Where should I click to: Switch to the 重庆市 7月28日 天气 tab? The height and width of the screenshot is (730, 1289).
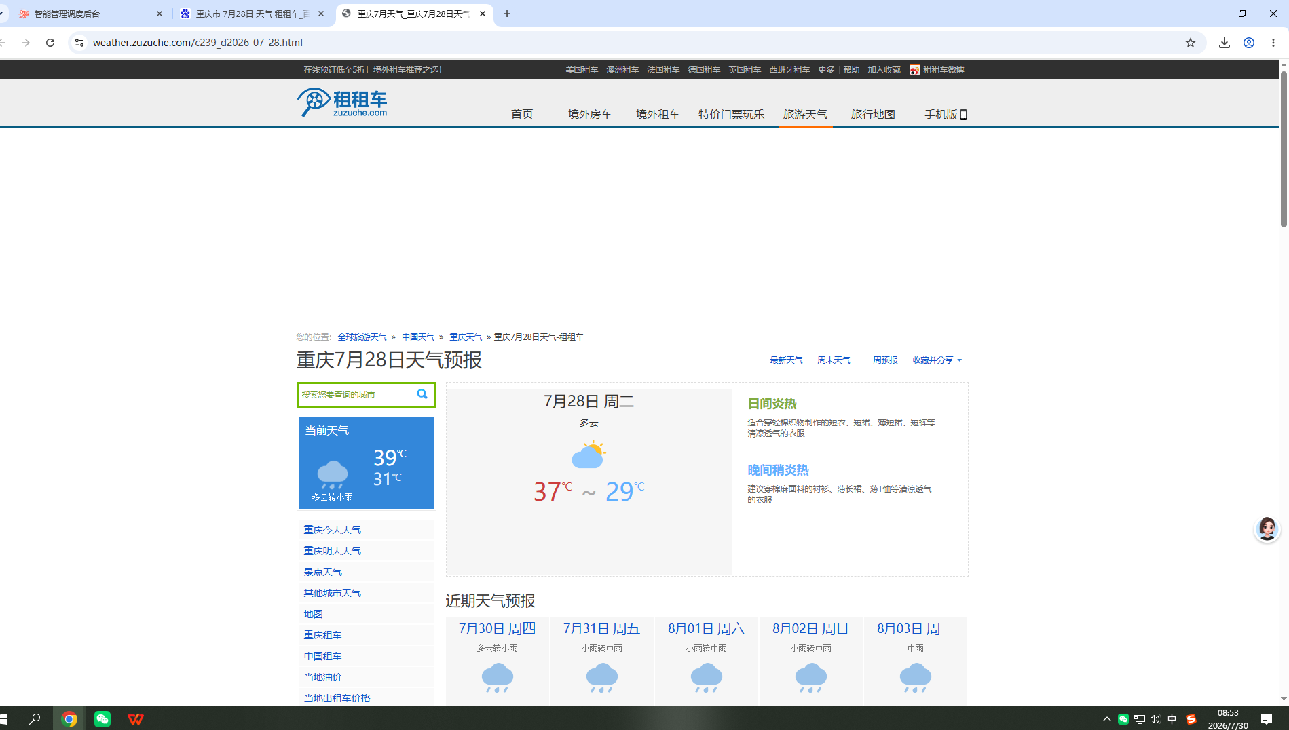(x=251, y=14)
